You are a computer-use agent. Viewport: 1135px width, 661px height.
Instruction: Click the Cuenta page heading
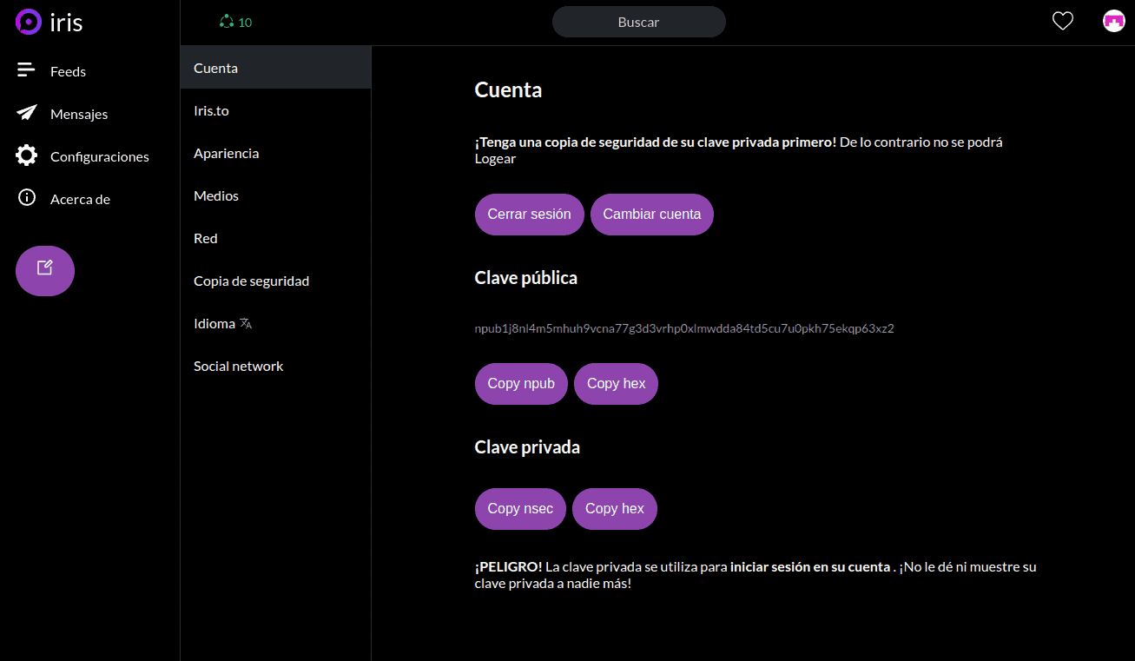508,89
